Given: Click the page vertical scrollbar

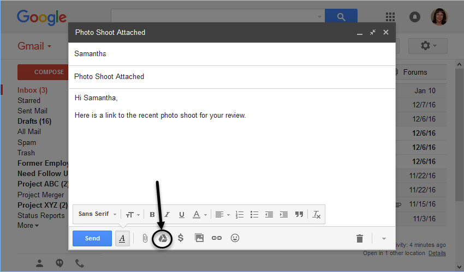Looking at the screenshot, I should [459, 135].
